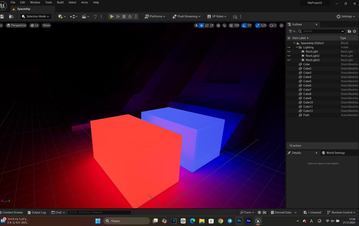This screenshot has width=359, height=226.
Task: Change the rotation snap value 10°
Action: tap(250, 25)
